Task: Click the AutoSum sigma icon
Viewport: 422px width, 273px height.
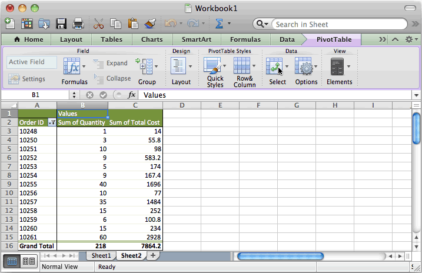Action: pyautogui.click(x=219, y=24)
